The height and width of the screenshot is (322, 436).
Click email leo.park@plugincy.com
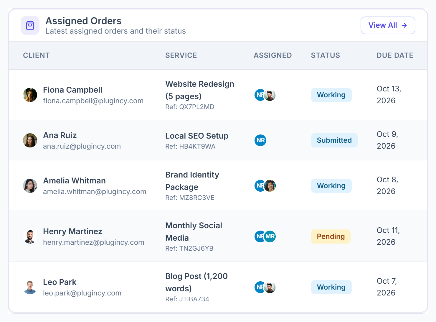[x=82, y=293]
